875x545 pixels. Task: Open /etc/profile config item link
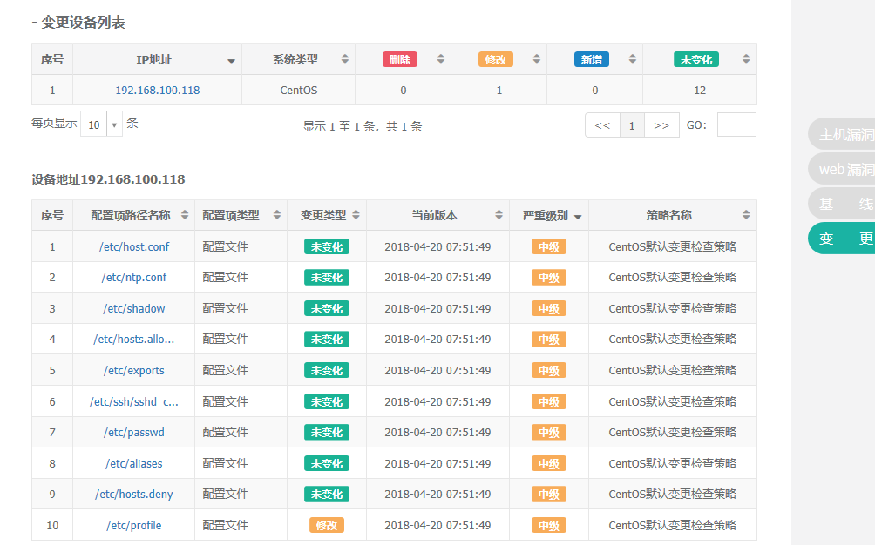click(133, 525)
